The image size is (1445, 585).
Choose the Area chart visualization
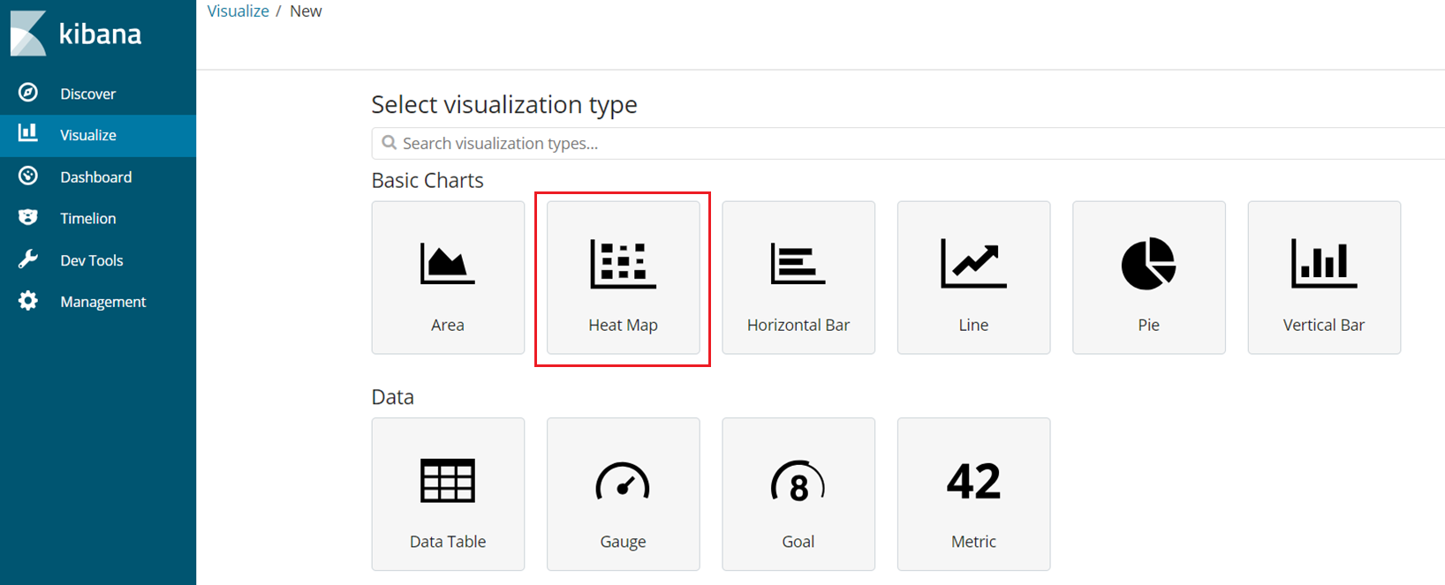448,278
